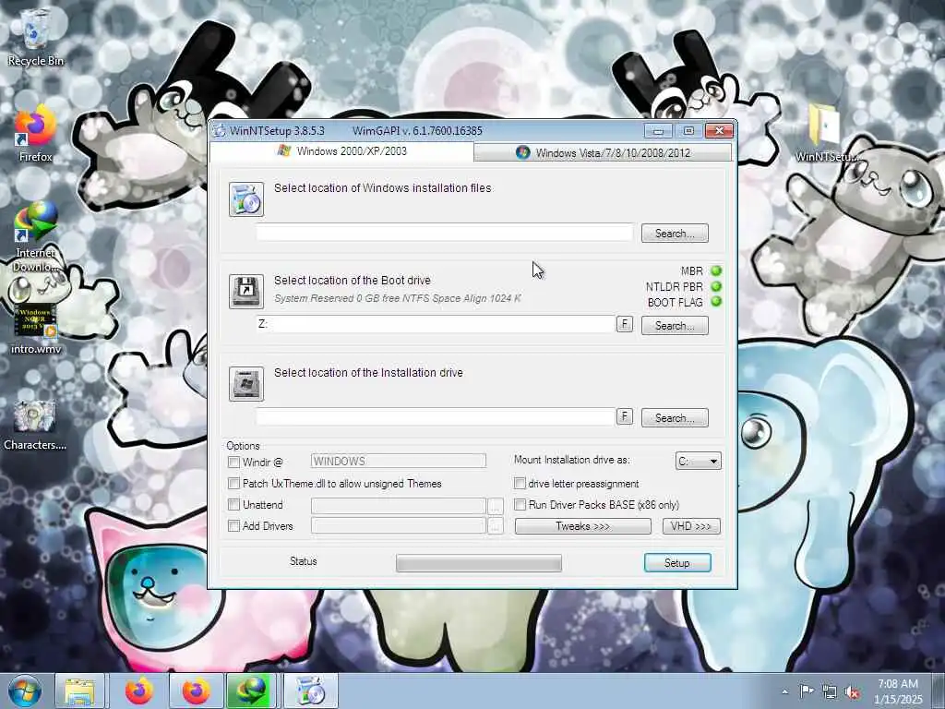Screen dimensions: 945x709
Task: Search for the Boot drive location
Action: pyautogui.click(x=675, y=326)
